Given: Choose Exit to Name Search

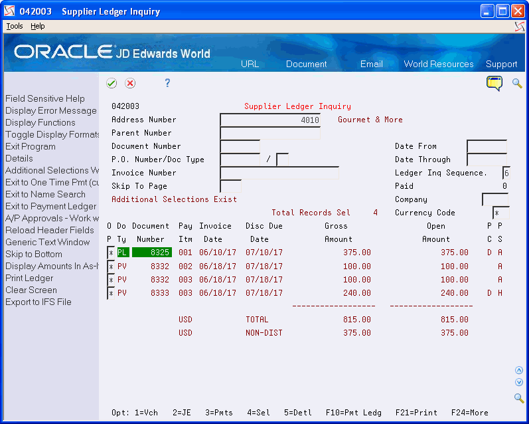Looking at the screenshot, I should coord(45,194).
